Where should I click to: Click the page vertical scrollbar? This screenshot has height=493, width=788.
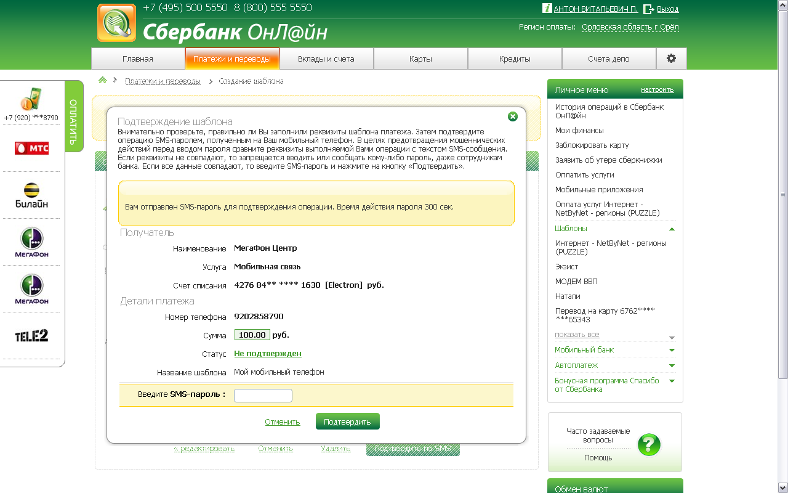pyautogui.click(x=783, y=194)
